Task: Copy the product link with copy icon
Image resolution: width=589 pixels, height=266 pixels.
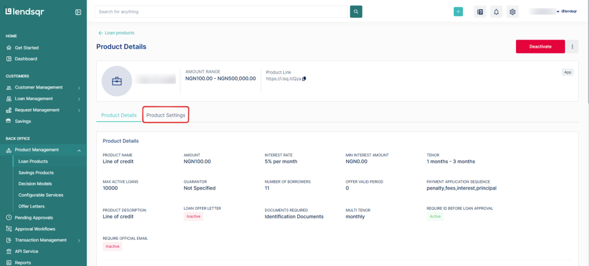Action: [304, 79]
